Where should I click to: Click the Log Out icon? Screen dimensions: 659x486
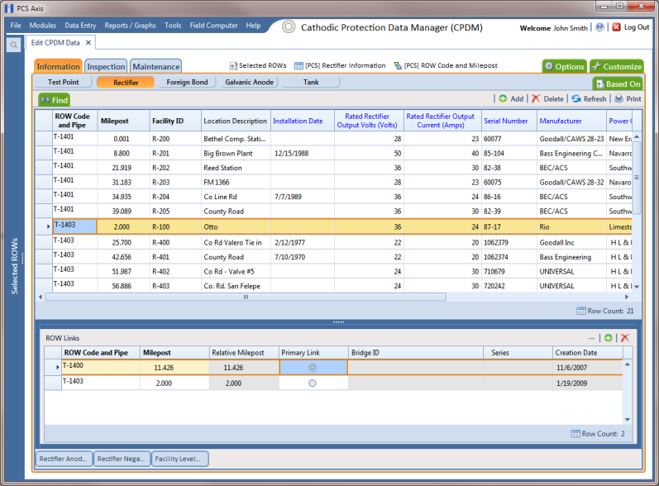(616, 27)
